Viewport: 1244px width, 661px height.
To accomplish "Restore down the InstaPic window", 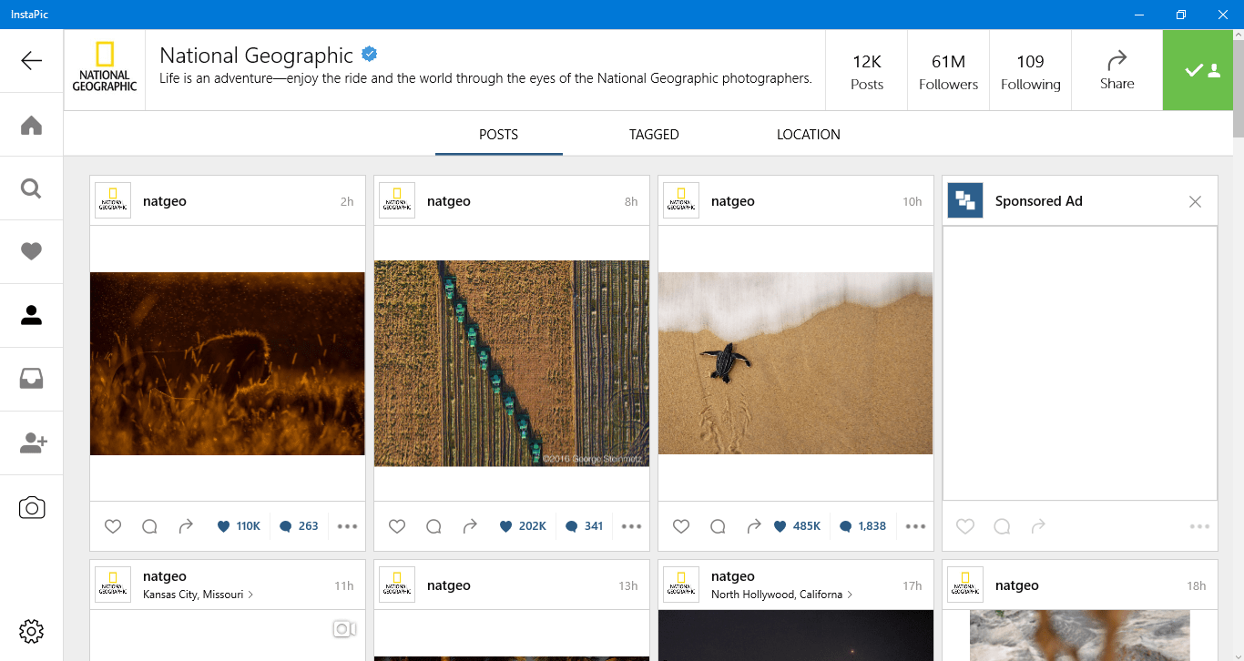I will (1180, 15).
